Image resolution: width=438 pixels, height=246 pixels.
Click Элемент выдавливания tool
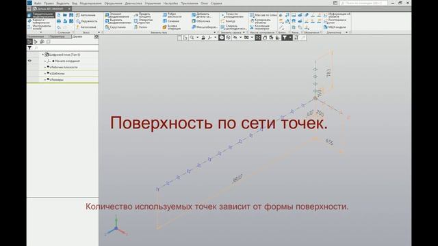coord(117,15)
